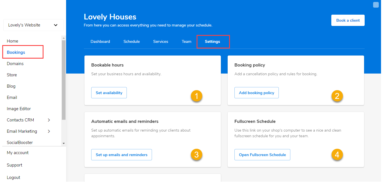Click text 'Add a cancellation policy and rules for booking.'
Screen dimensions: 383x184
pos(276,74)
